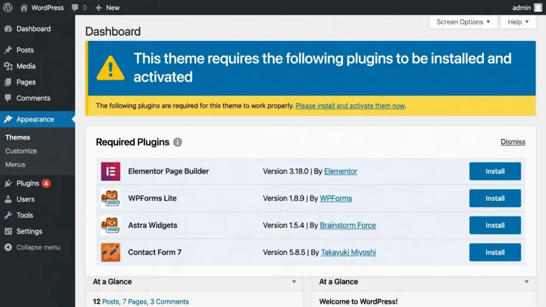Click the admin username in top bar
Viewport: 546px width, 307px height.
pos(521,7)
